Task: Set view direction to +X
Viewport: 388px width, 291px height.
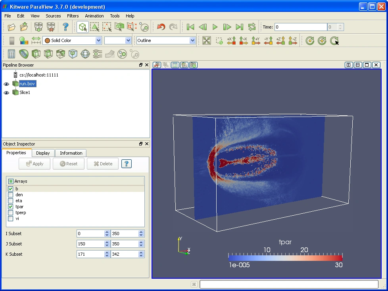Action: click(231, 40)
